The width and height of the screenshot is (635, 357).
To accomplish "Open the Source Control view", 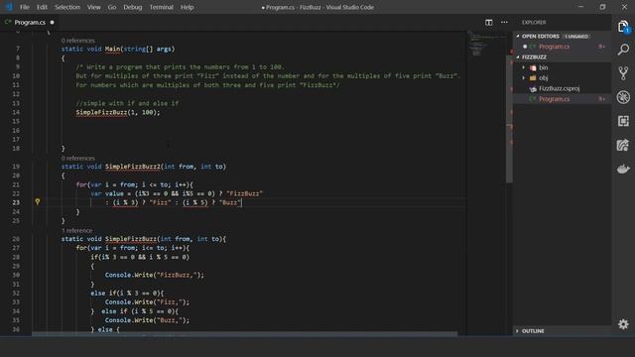I will pyautogui.click(x=623, y=73).
